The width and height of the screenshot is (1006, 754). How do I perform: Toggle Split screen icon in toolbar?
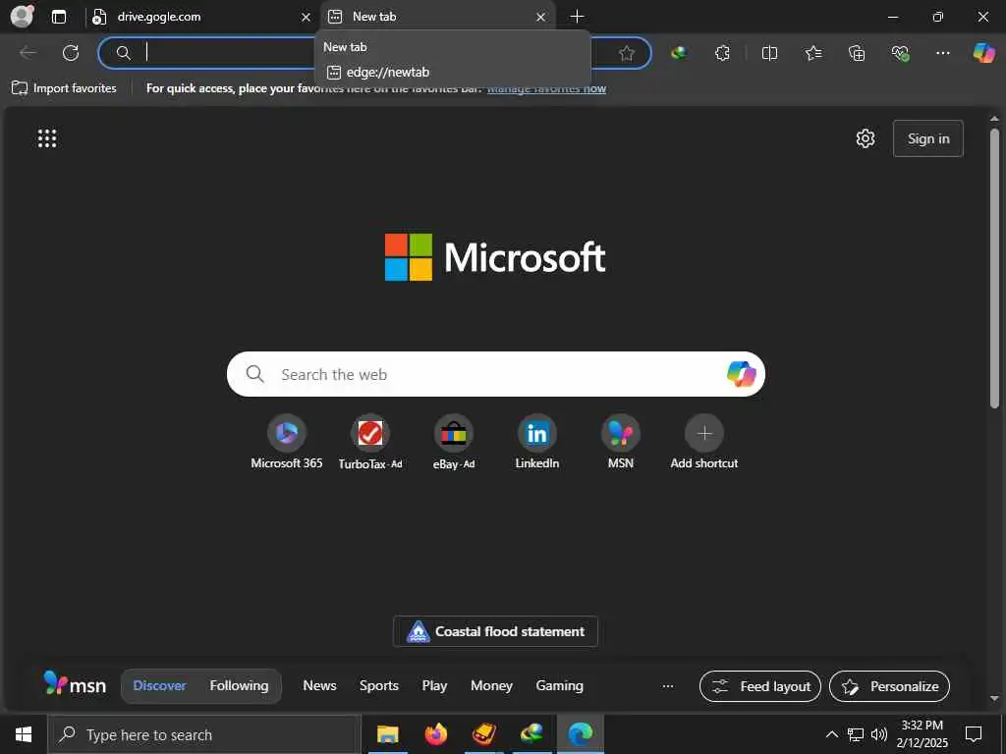coord(769,53)
